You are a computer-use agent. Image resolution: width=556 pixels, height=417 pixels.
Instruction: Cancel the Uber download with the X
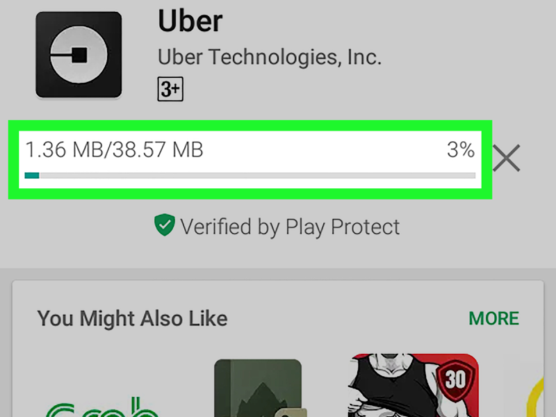(507, 158)
